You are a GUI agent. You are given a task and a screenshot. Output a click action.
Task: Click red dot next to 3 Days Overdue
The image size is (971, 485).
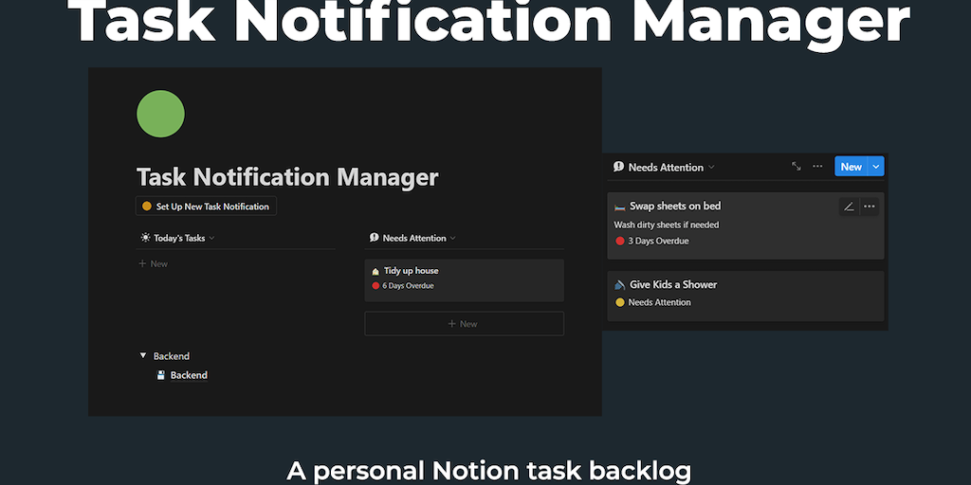[620, 242]
